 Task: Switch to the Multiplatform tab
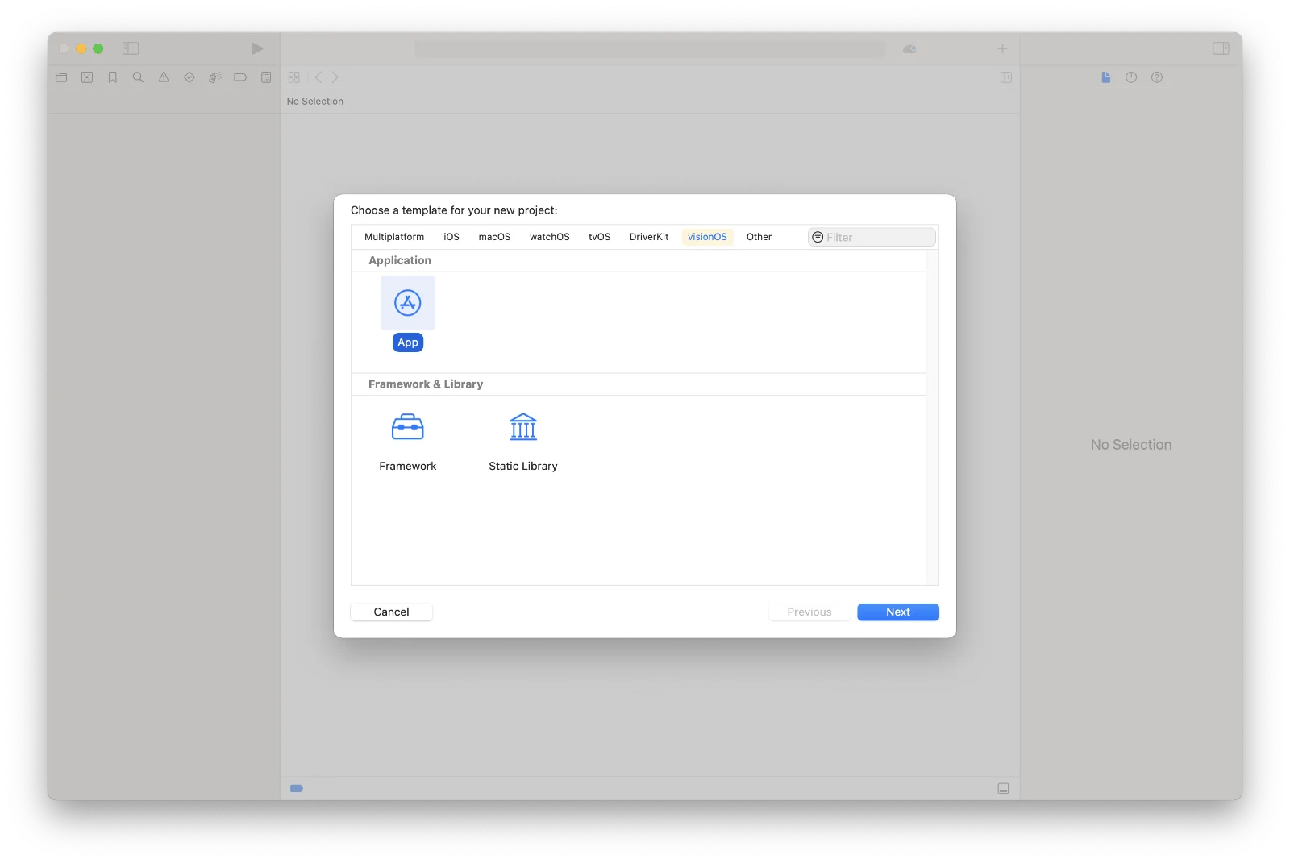tap(394, 237)
